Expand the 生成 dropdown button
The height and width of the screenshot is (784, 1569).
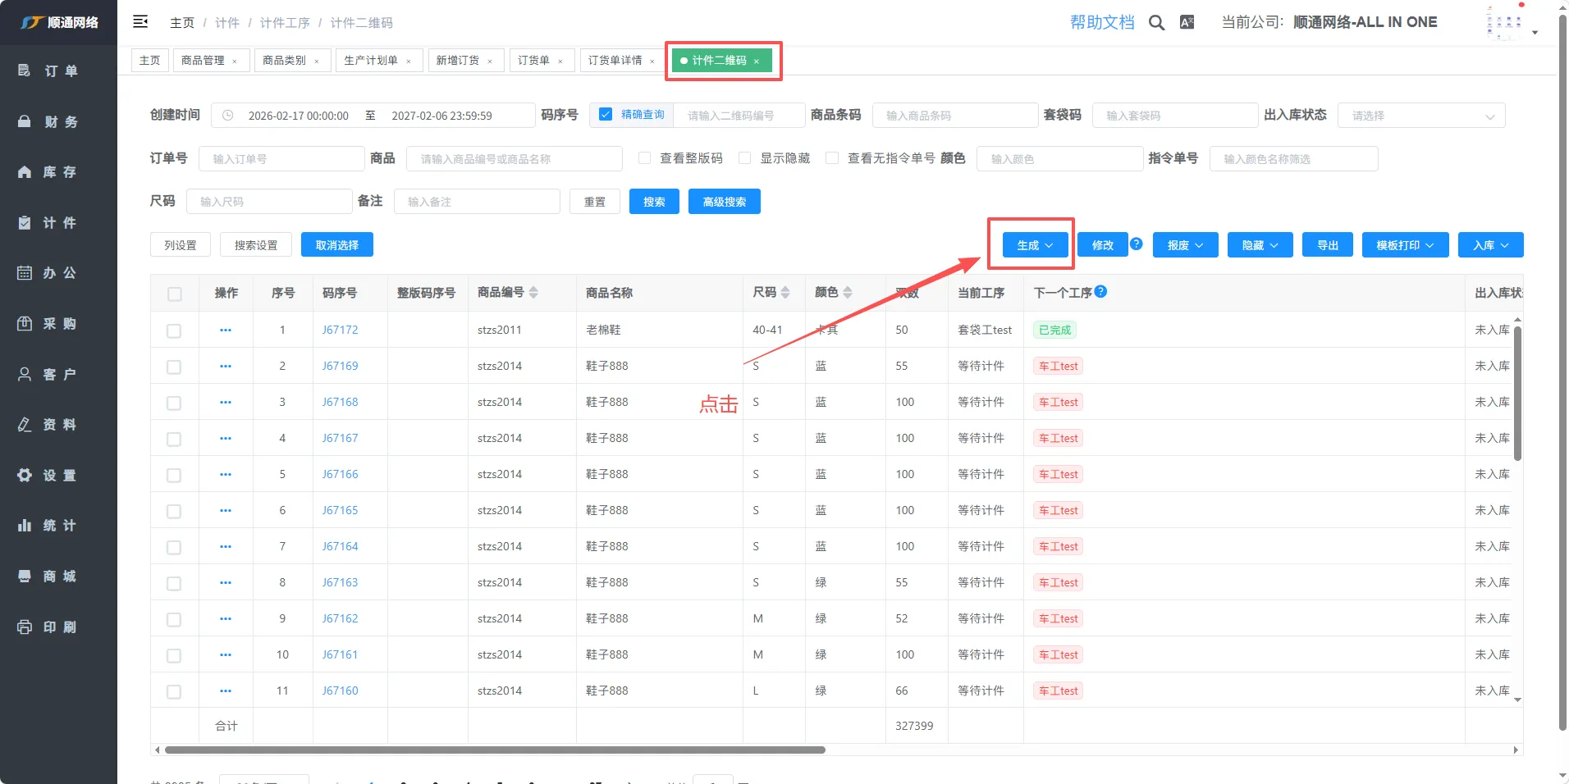[x=1034, y=245]
